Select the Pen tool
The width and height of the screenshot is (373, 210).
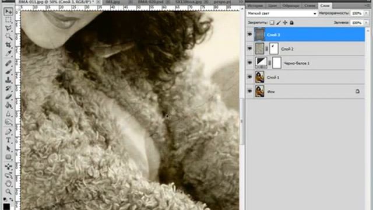coord(9,131)
